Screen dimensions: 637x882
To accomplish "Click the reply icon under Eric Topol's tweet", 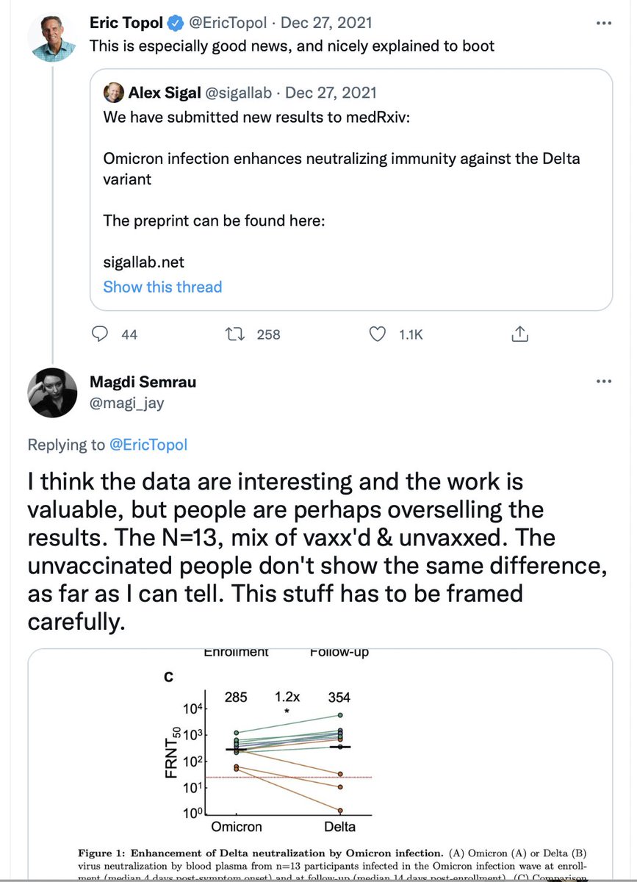I will click(100, 334).
